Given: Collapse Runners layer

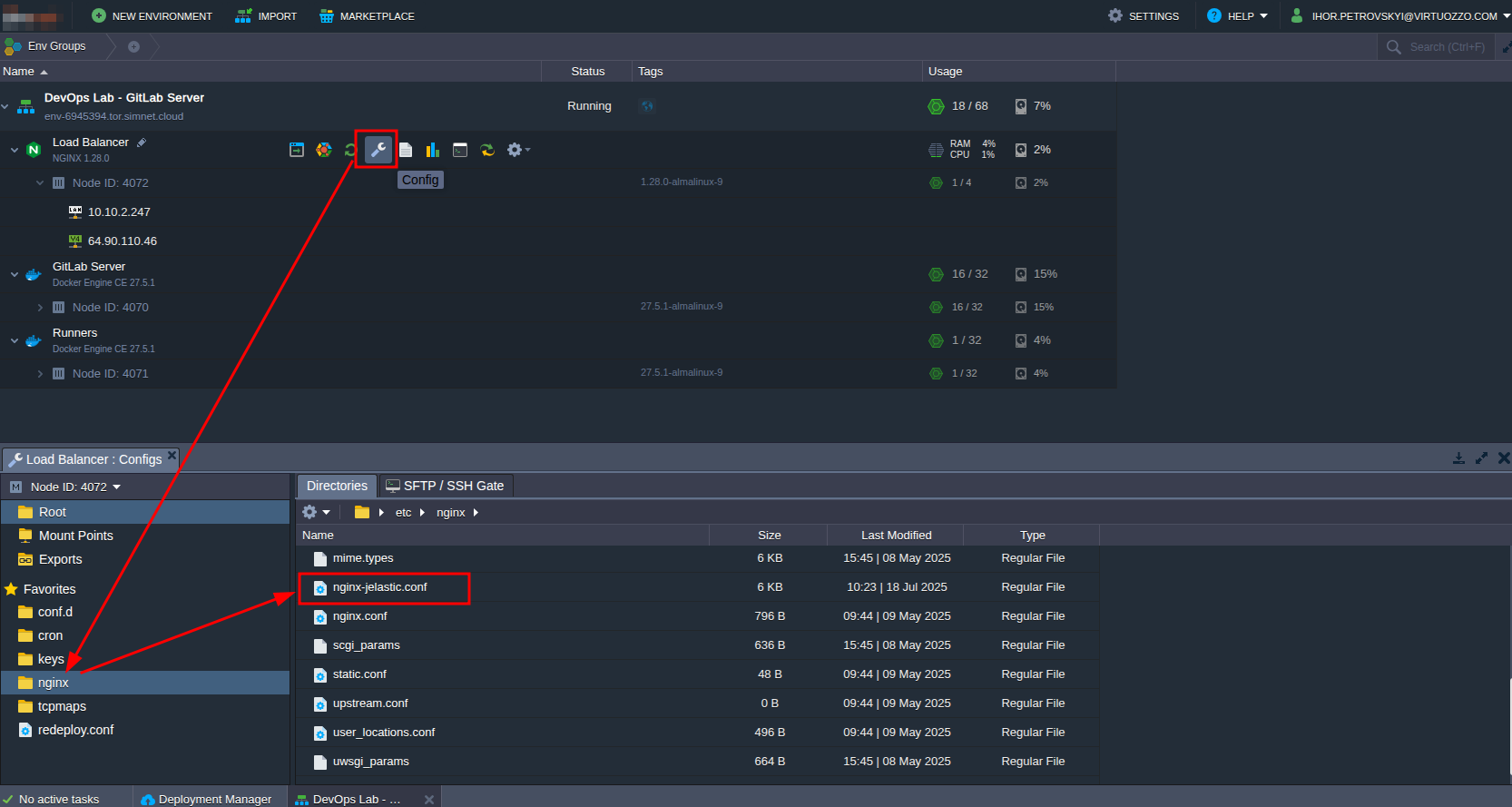Looking at the screenshot, I should [x=15, y=340].
